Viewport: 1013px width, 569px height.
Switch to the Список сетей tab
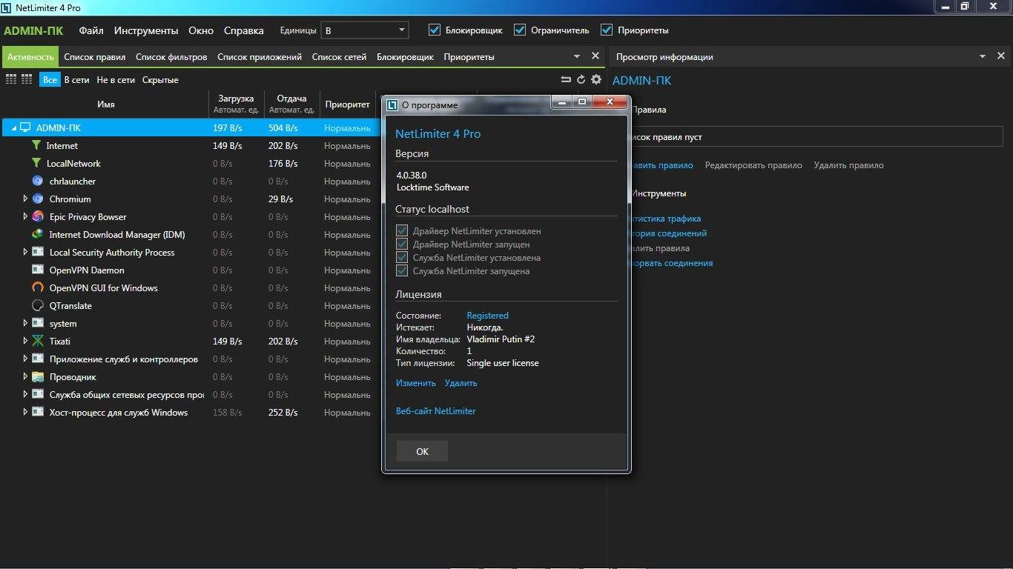coord(339,56)
